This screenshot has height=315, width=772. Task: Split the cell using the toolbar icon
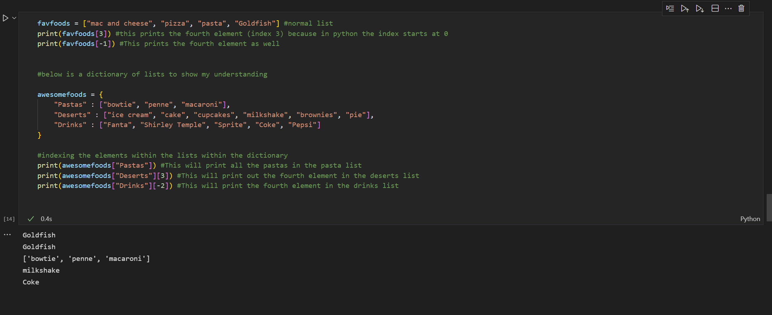[715, 9]
